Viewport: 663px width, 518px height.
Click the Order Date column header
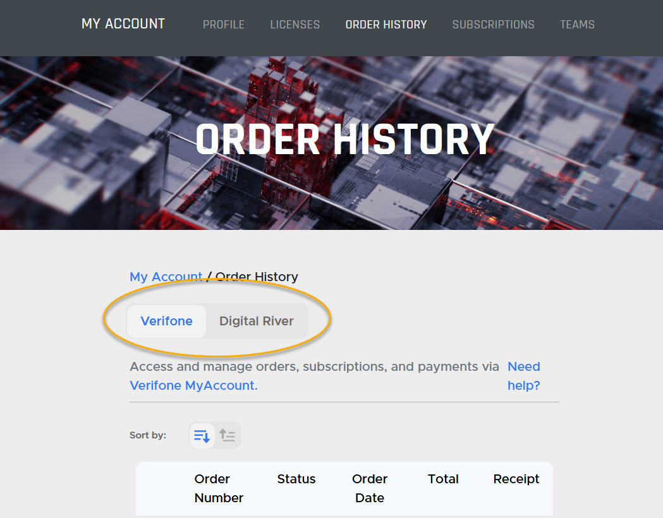point(370,488)
